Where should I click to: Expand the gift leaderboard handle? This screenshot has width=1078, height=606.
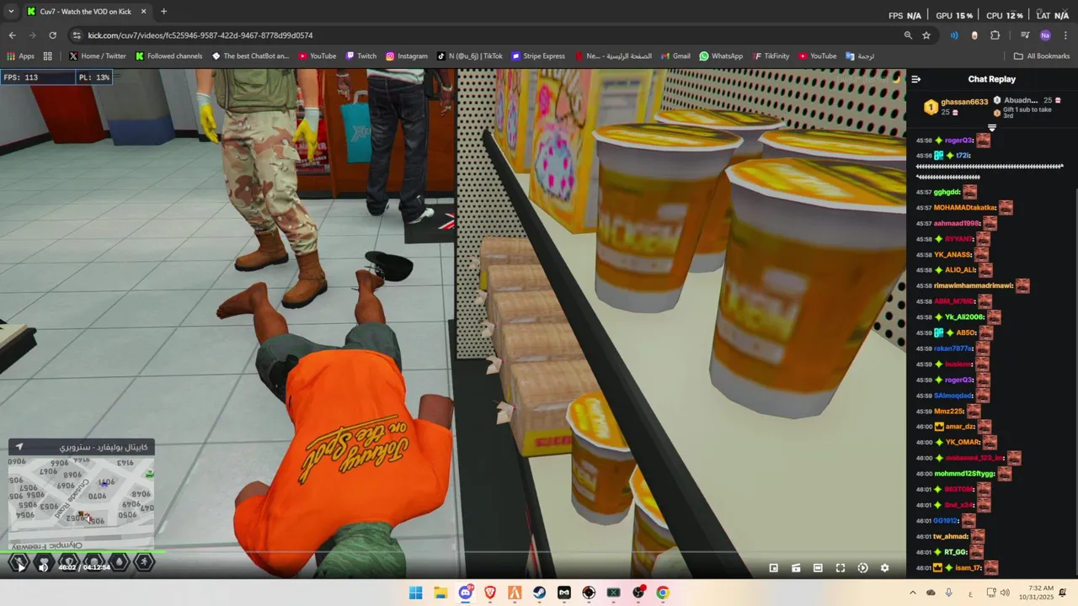pos(992,128)
